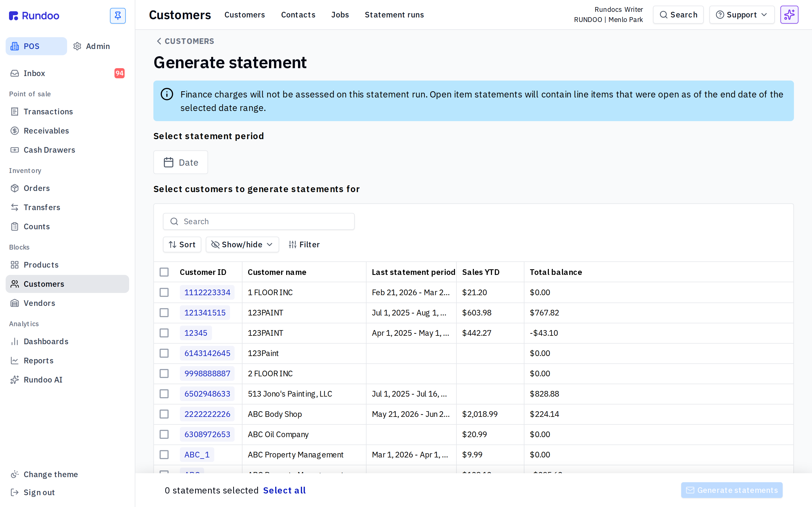Image resolution: width=812 pixels, height=507 pixels.
Task: Check the 1 FLOOR INC row checkbox
Action: [164, 292]
